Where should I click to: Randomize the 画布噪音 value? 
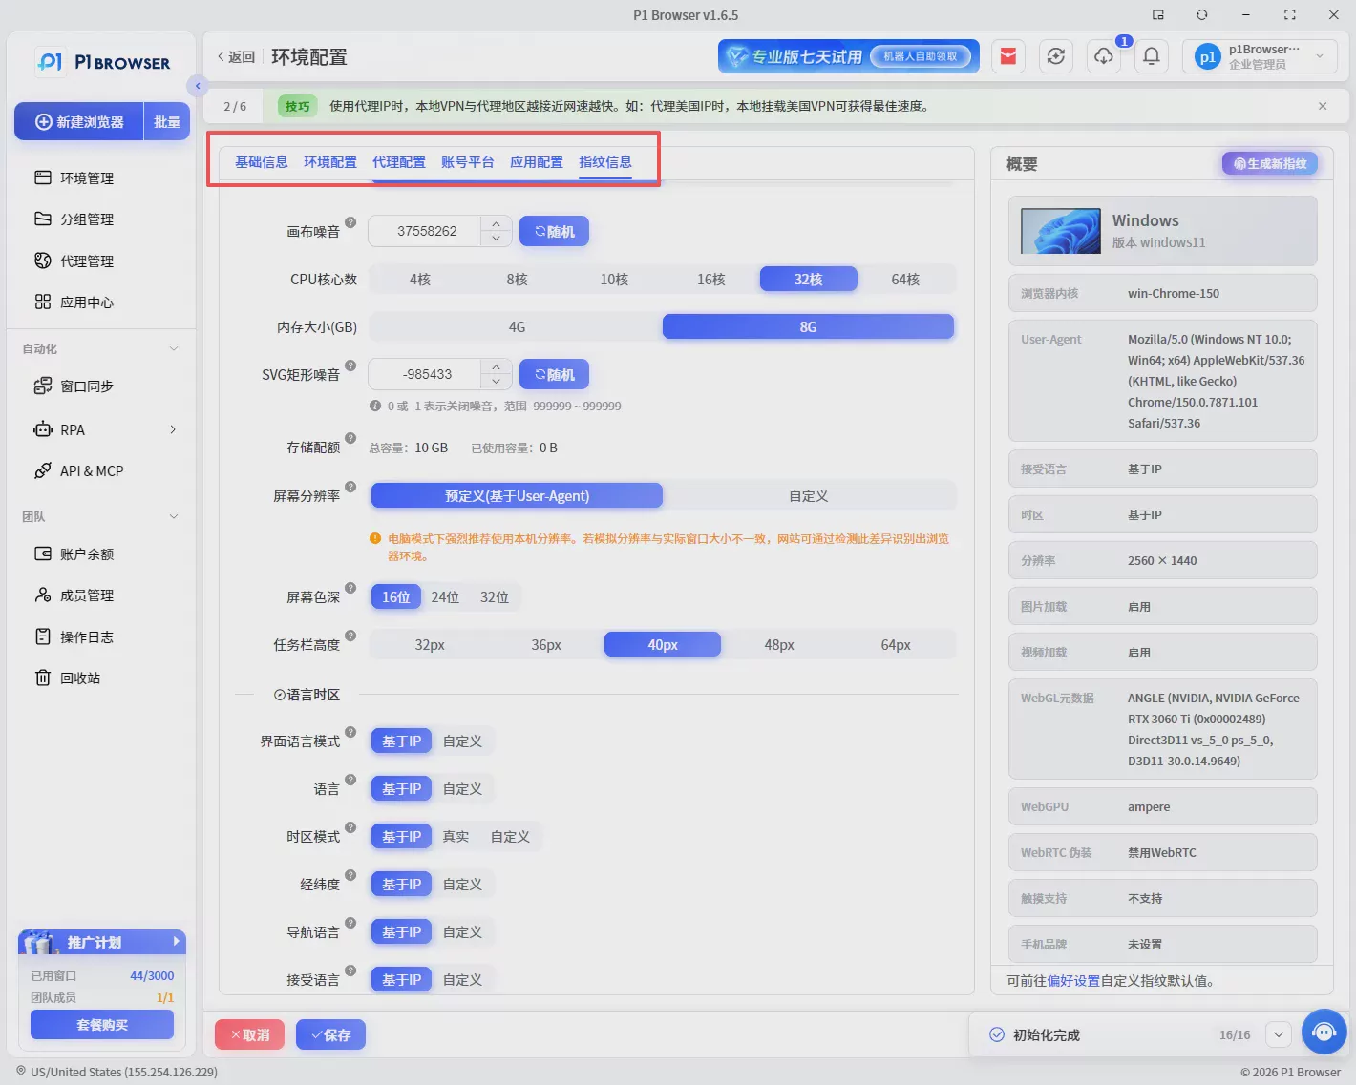click(x=554, y=232)
